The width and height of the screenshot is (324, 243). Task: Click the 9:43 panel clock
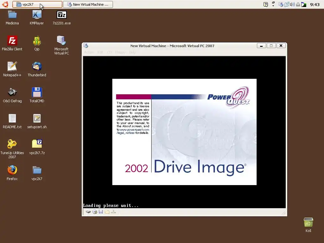tap(315, 4)
